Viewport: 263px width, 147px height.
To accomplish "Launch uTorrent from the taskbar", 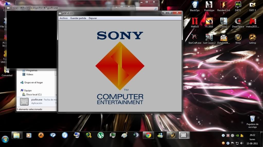I will 101,135.
